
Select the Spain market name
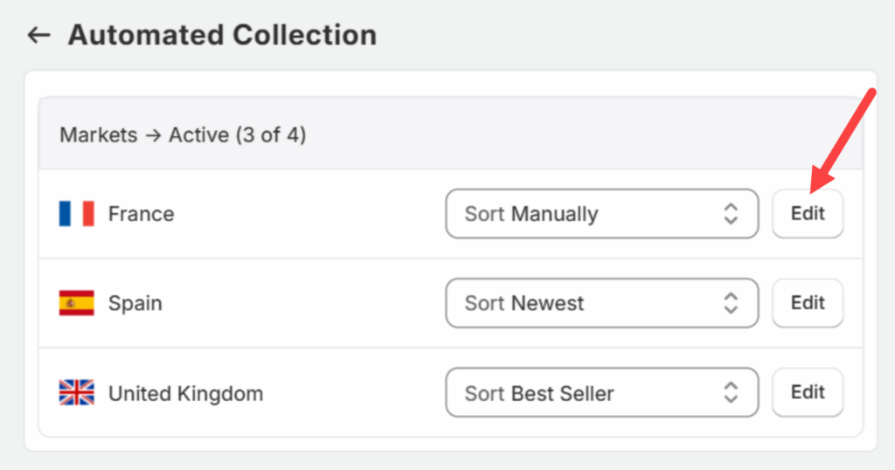135,303
